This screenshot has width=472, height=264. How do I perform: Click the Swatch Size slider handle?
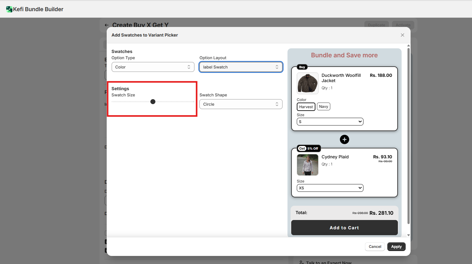pyautogui.click(x=153, y=102)
